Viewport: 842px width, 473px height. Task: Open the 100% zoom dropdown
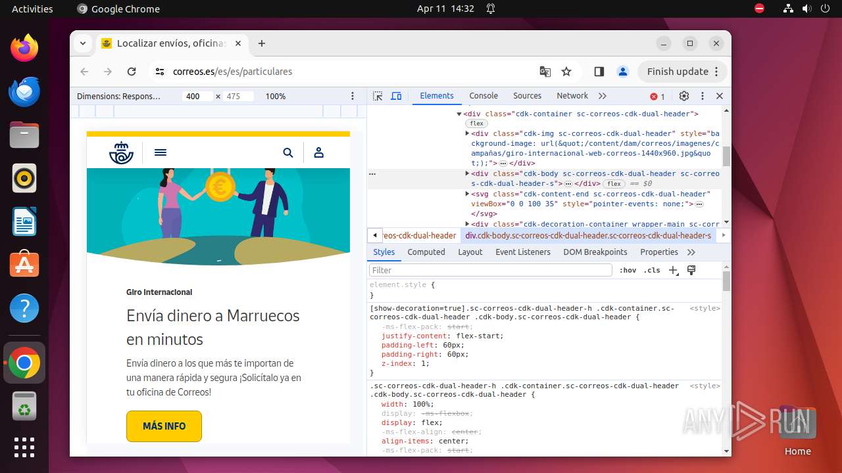click(x=276, y=96)
